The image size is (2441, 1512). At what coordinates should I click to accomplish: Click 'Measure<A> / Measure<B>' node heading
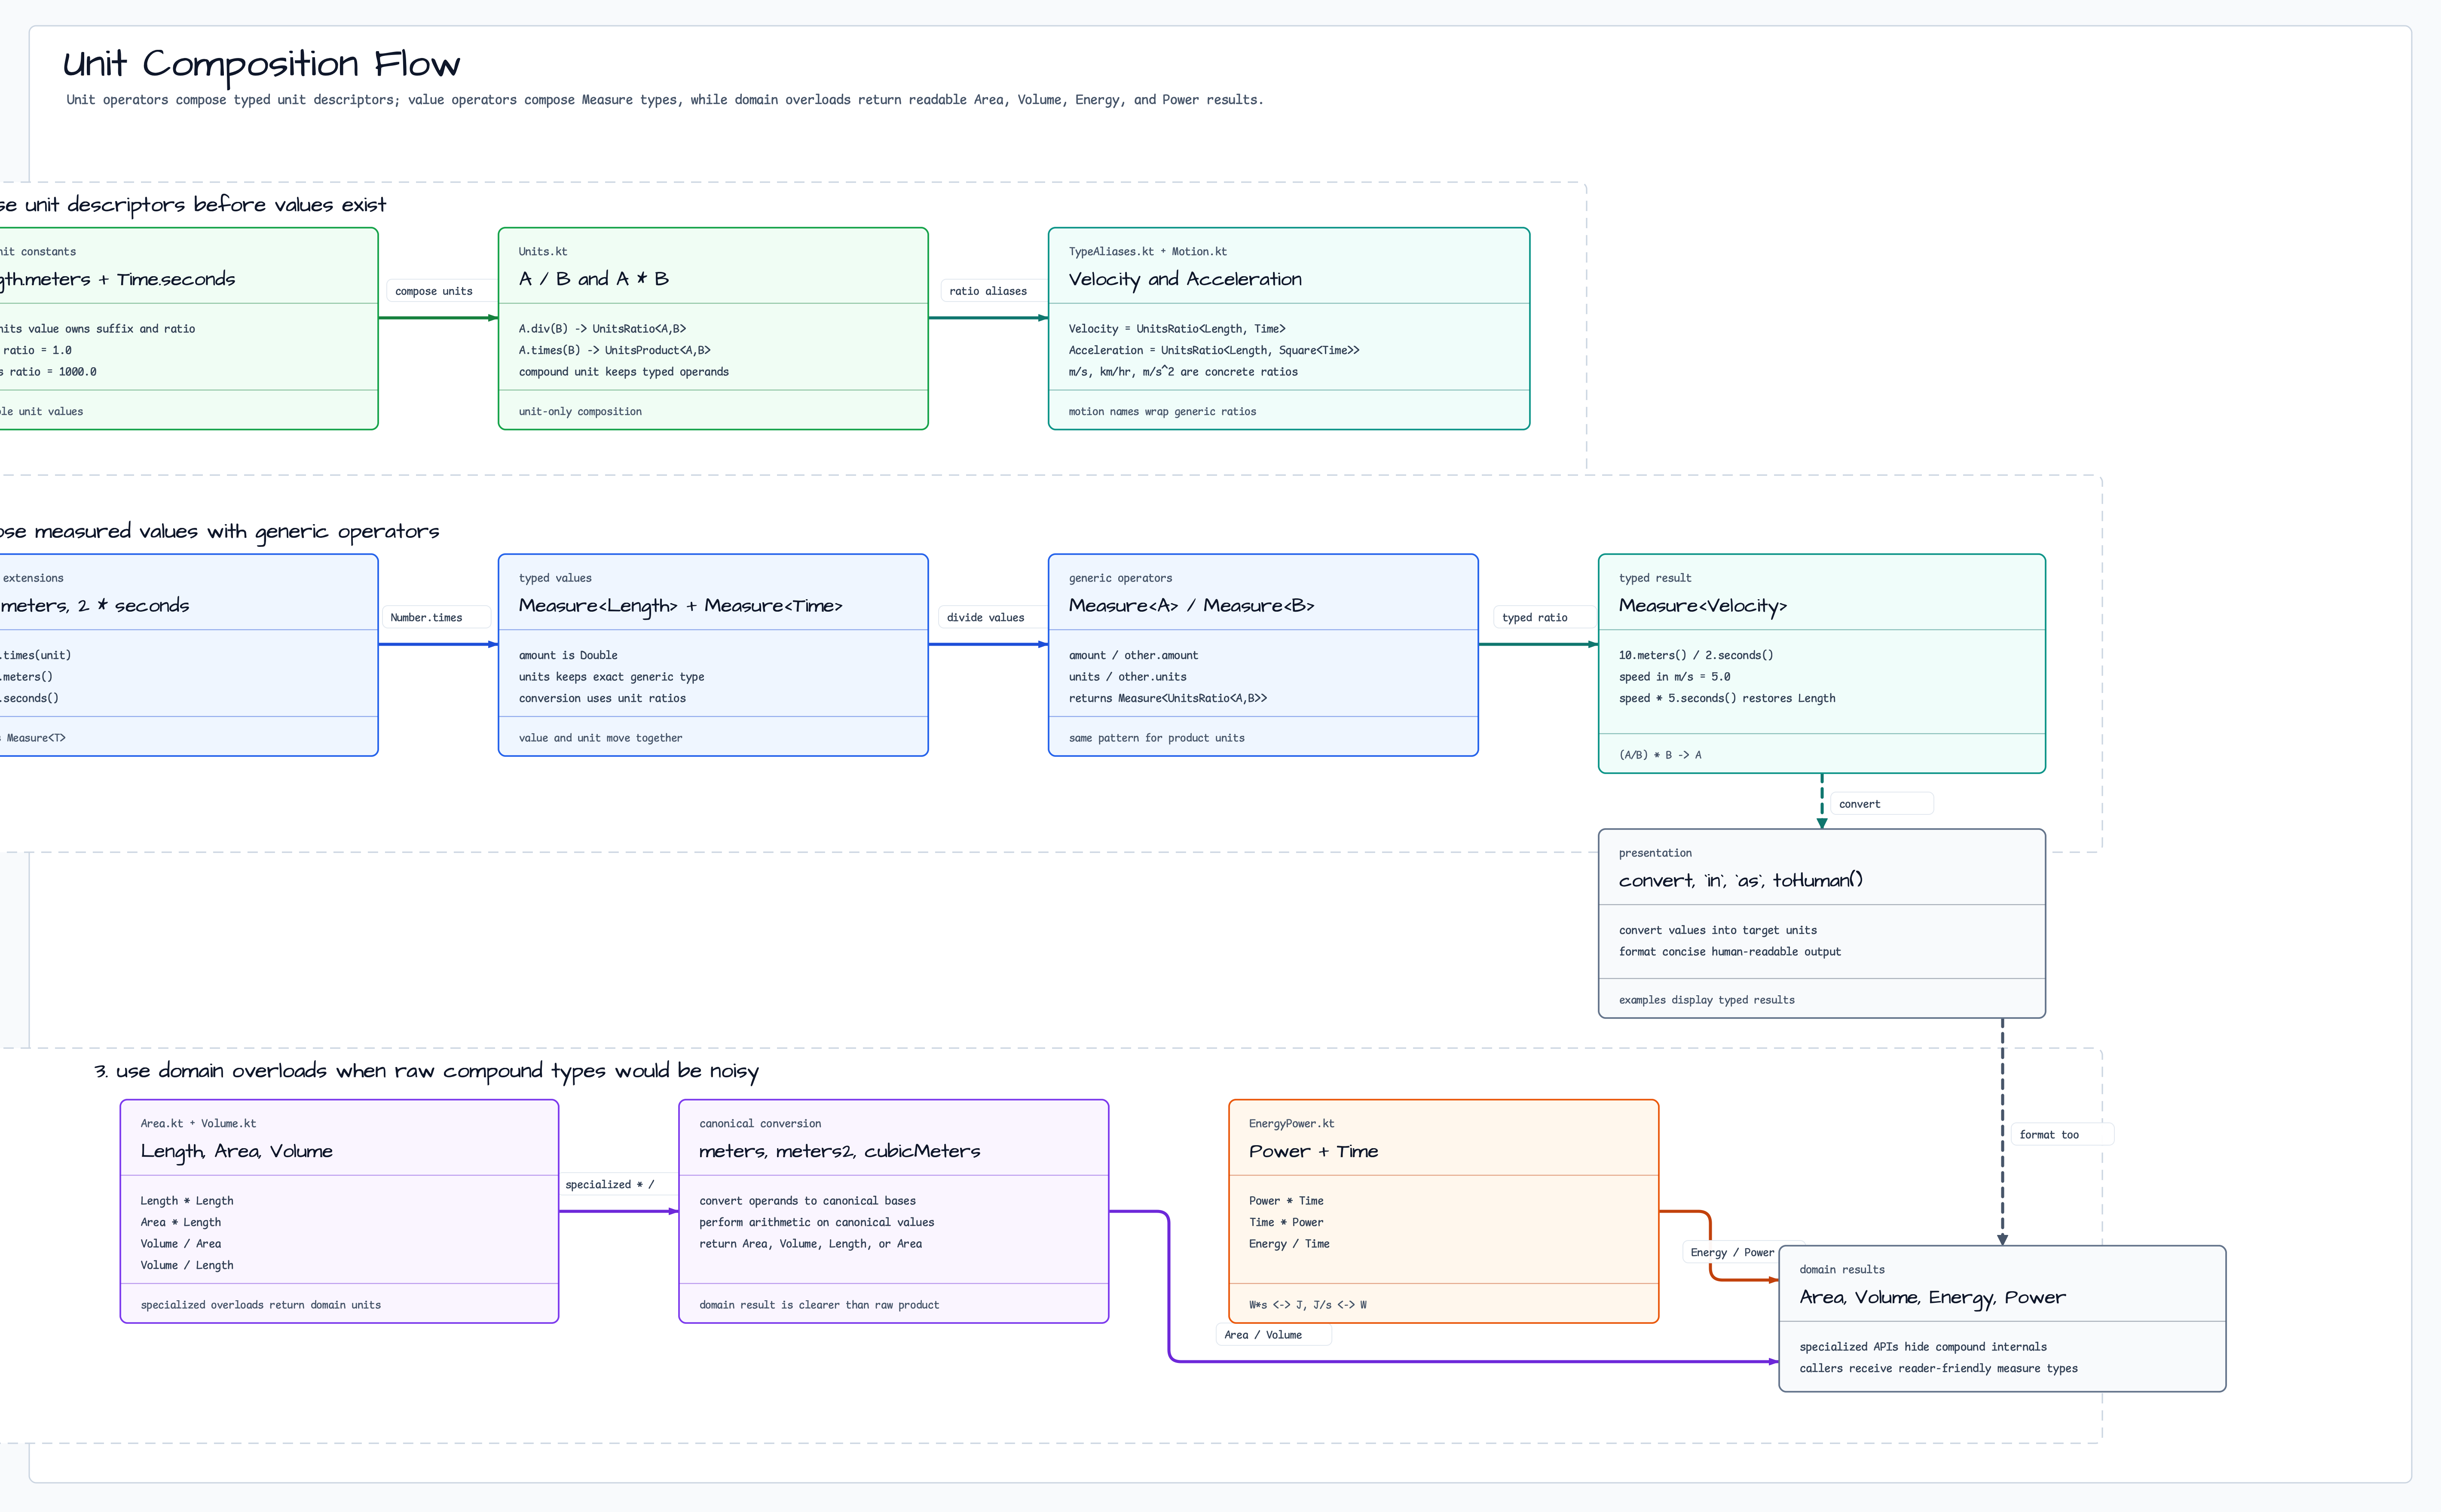coord(1190,606)
